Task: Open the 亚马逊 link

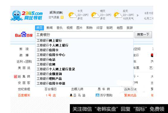Action: (79, 95)
